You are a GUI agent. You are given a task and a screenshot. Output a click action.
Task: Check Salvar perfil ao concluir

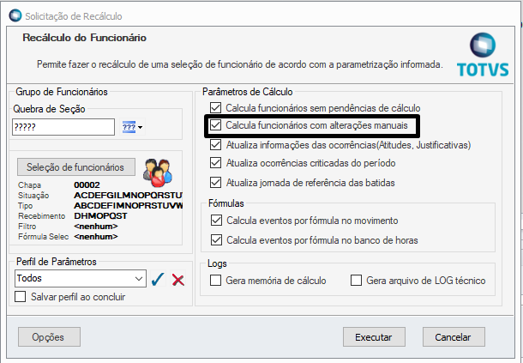(21, 297)
